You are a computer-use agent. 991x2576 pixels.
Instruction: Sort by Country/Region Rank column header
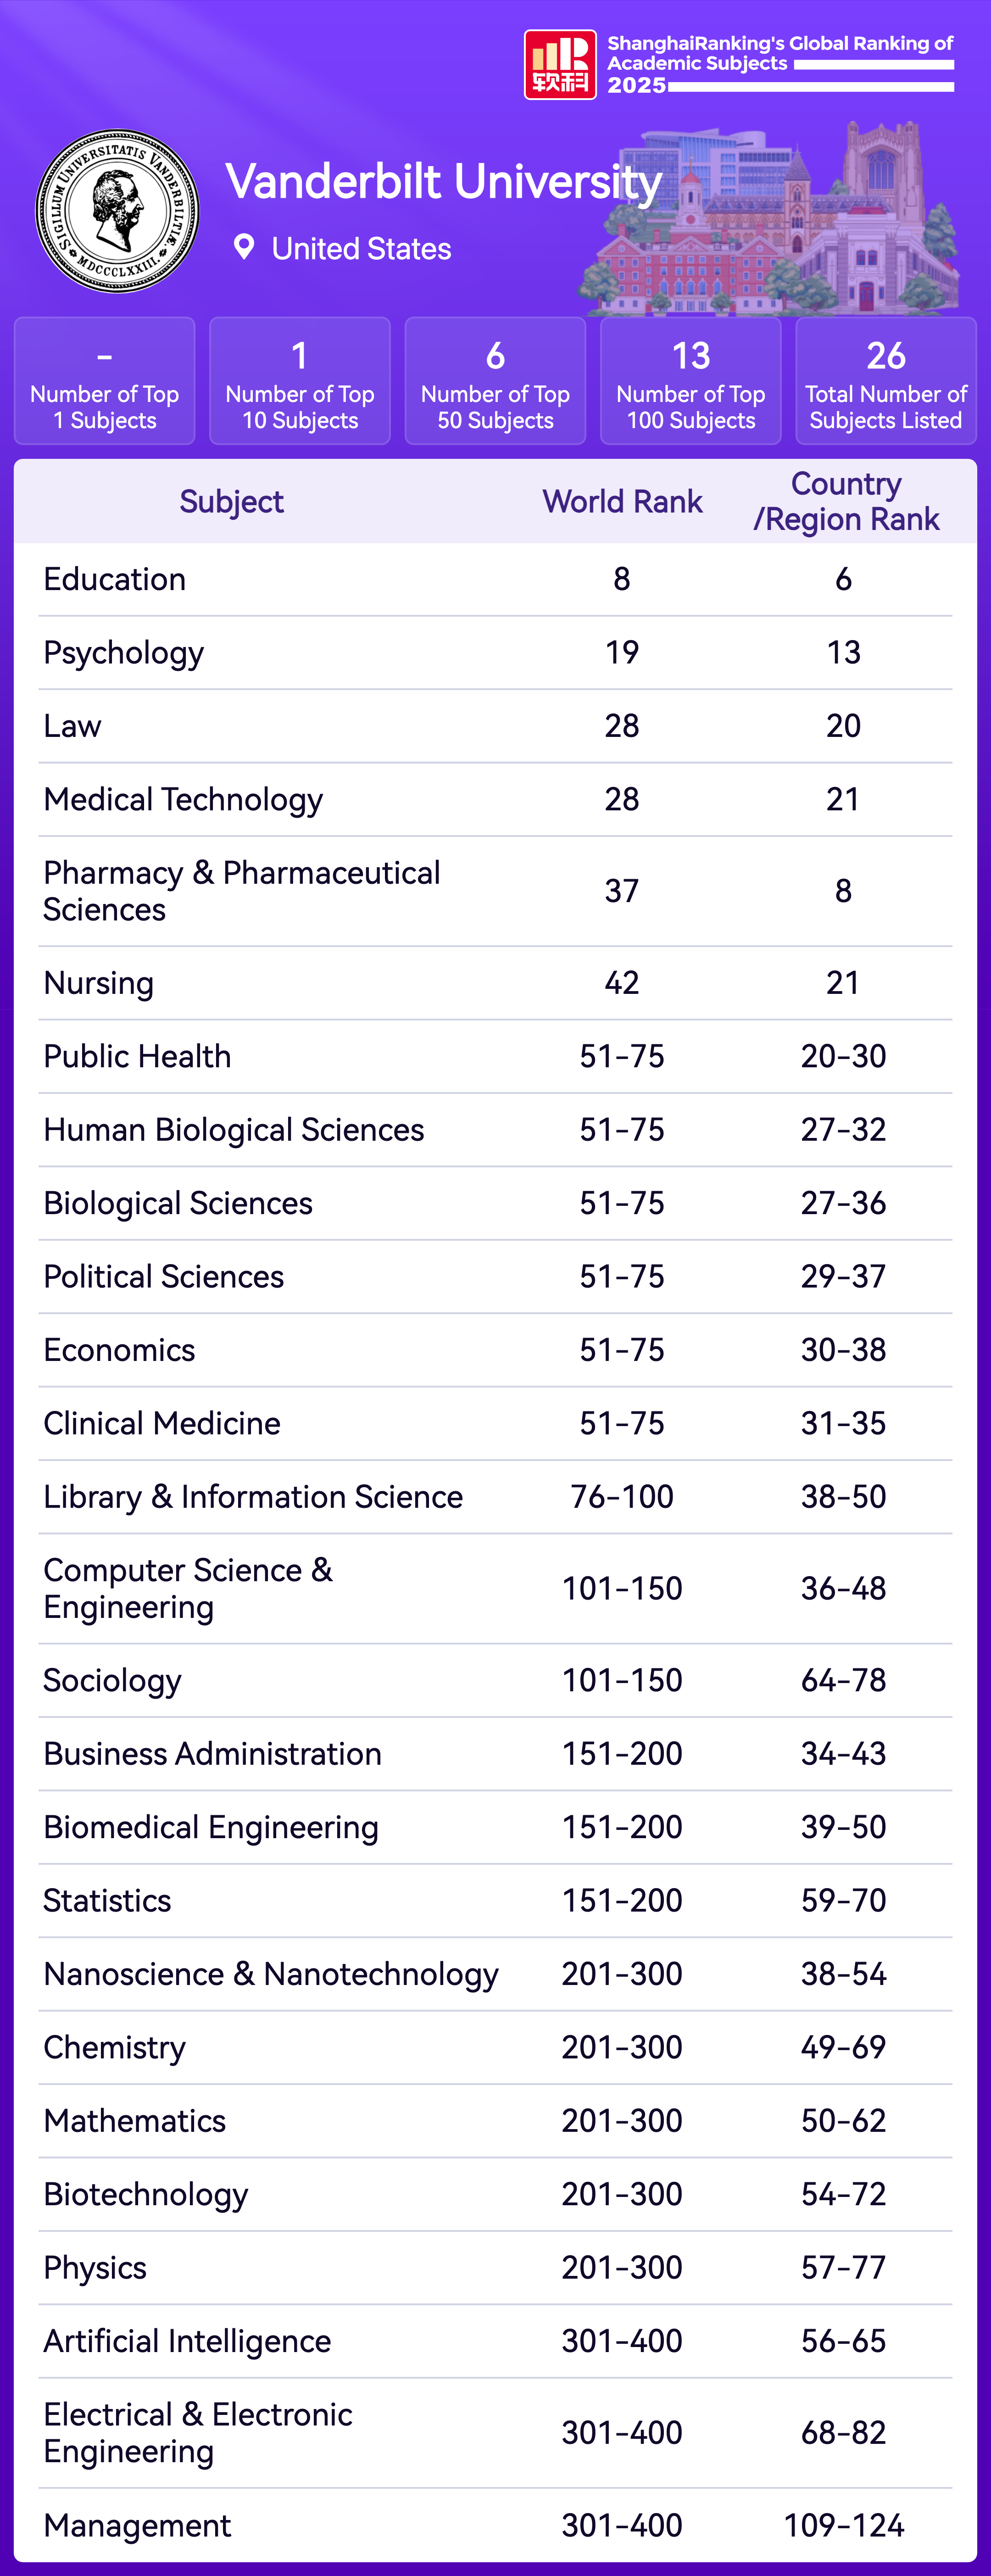pyautogui.click(x=846, y=502)
